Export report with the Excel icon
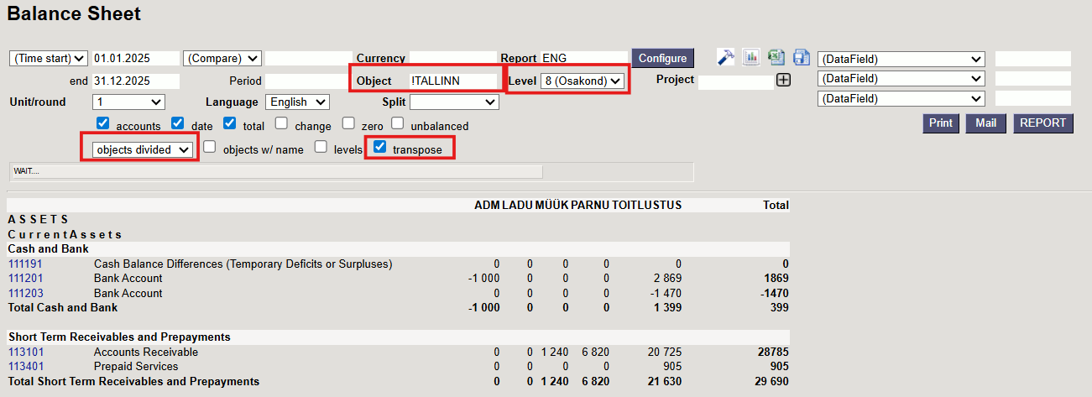 click(776, 57)
